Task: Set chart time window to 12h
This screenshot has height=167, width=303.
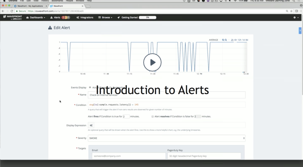Action: click(239, 40)
